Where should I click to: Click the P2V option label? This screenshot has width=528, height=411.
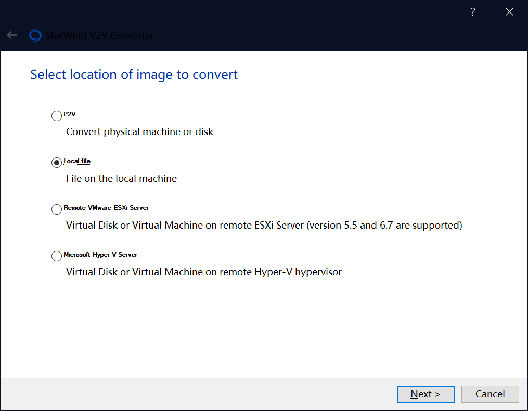(x=70, y=114)
